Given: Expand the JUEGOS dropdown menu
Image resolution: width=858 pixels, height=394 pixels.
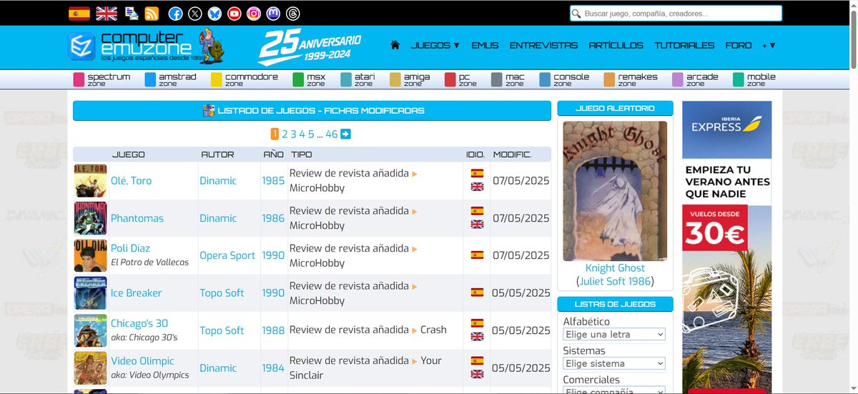Looking at the screenshot, I should click(435, 45).
